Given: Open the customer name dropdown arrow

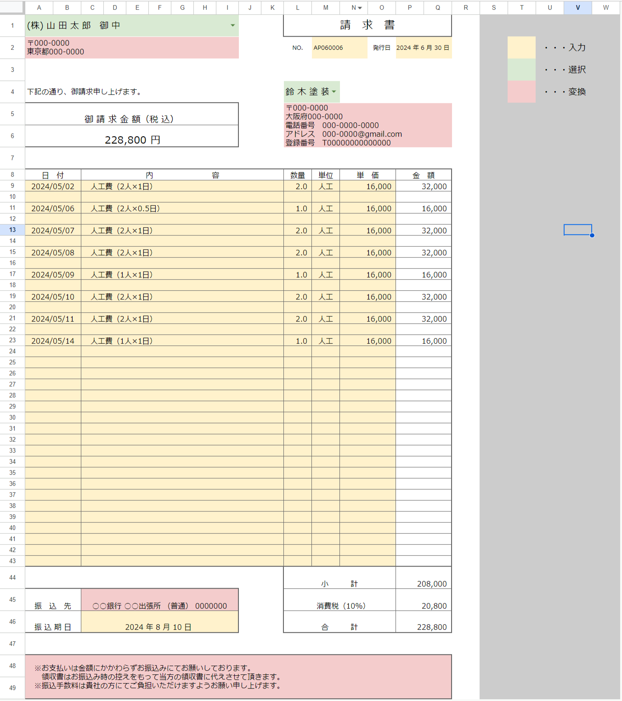Looking at the screenshot, I should (x=233, y=25).
